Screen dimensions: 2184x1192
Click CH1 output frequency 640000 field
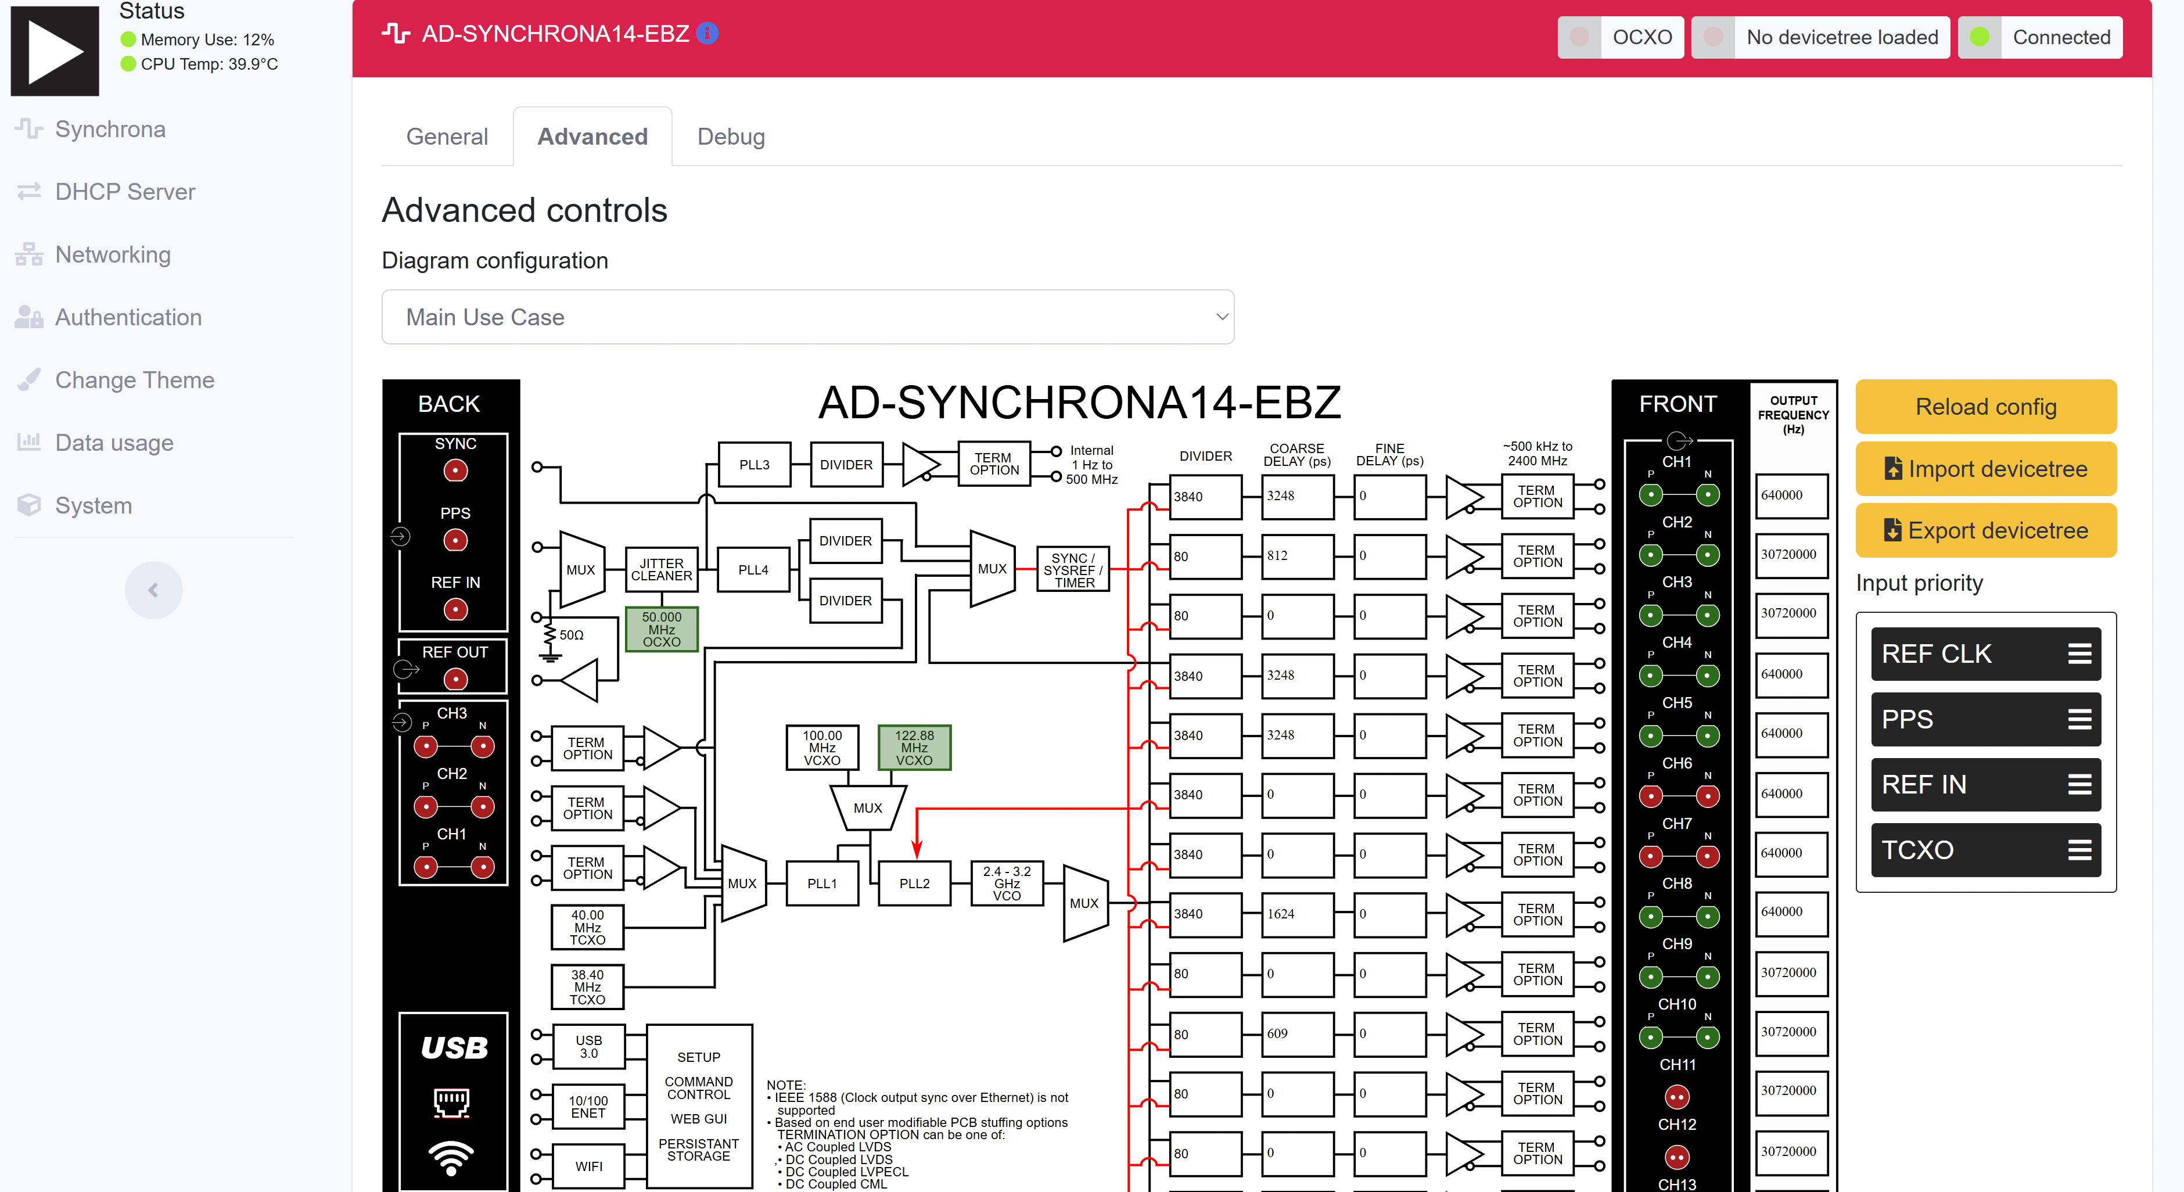pos(1791,496)
